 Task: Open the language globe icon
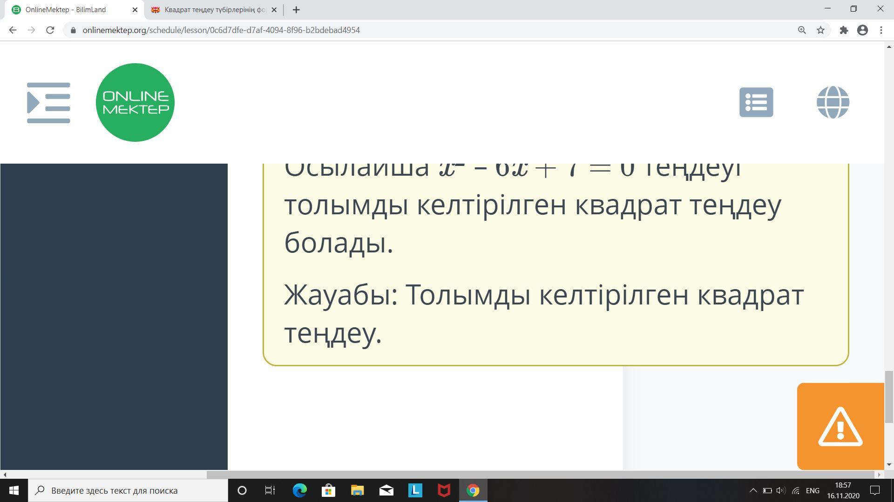coord(833,102)
